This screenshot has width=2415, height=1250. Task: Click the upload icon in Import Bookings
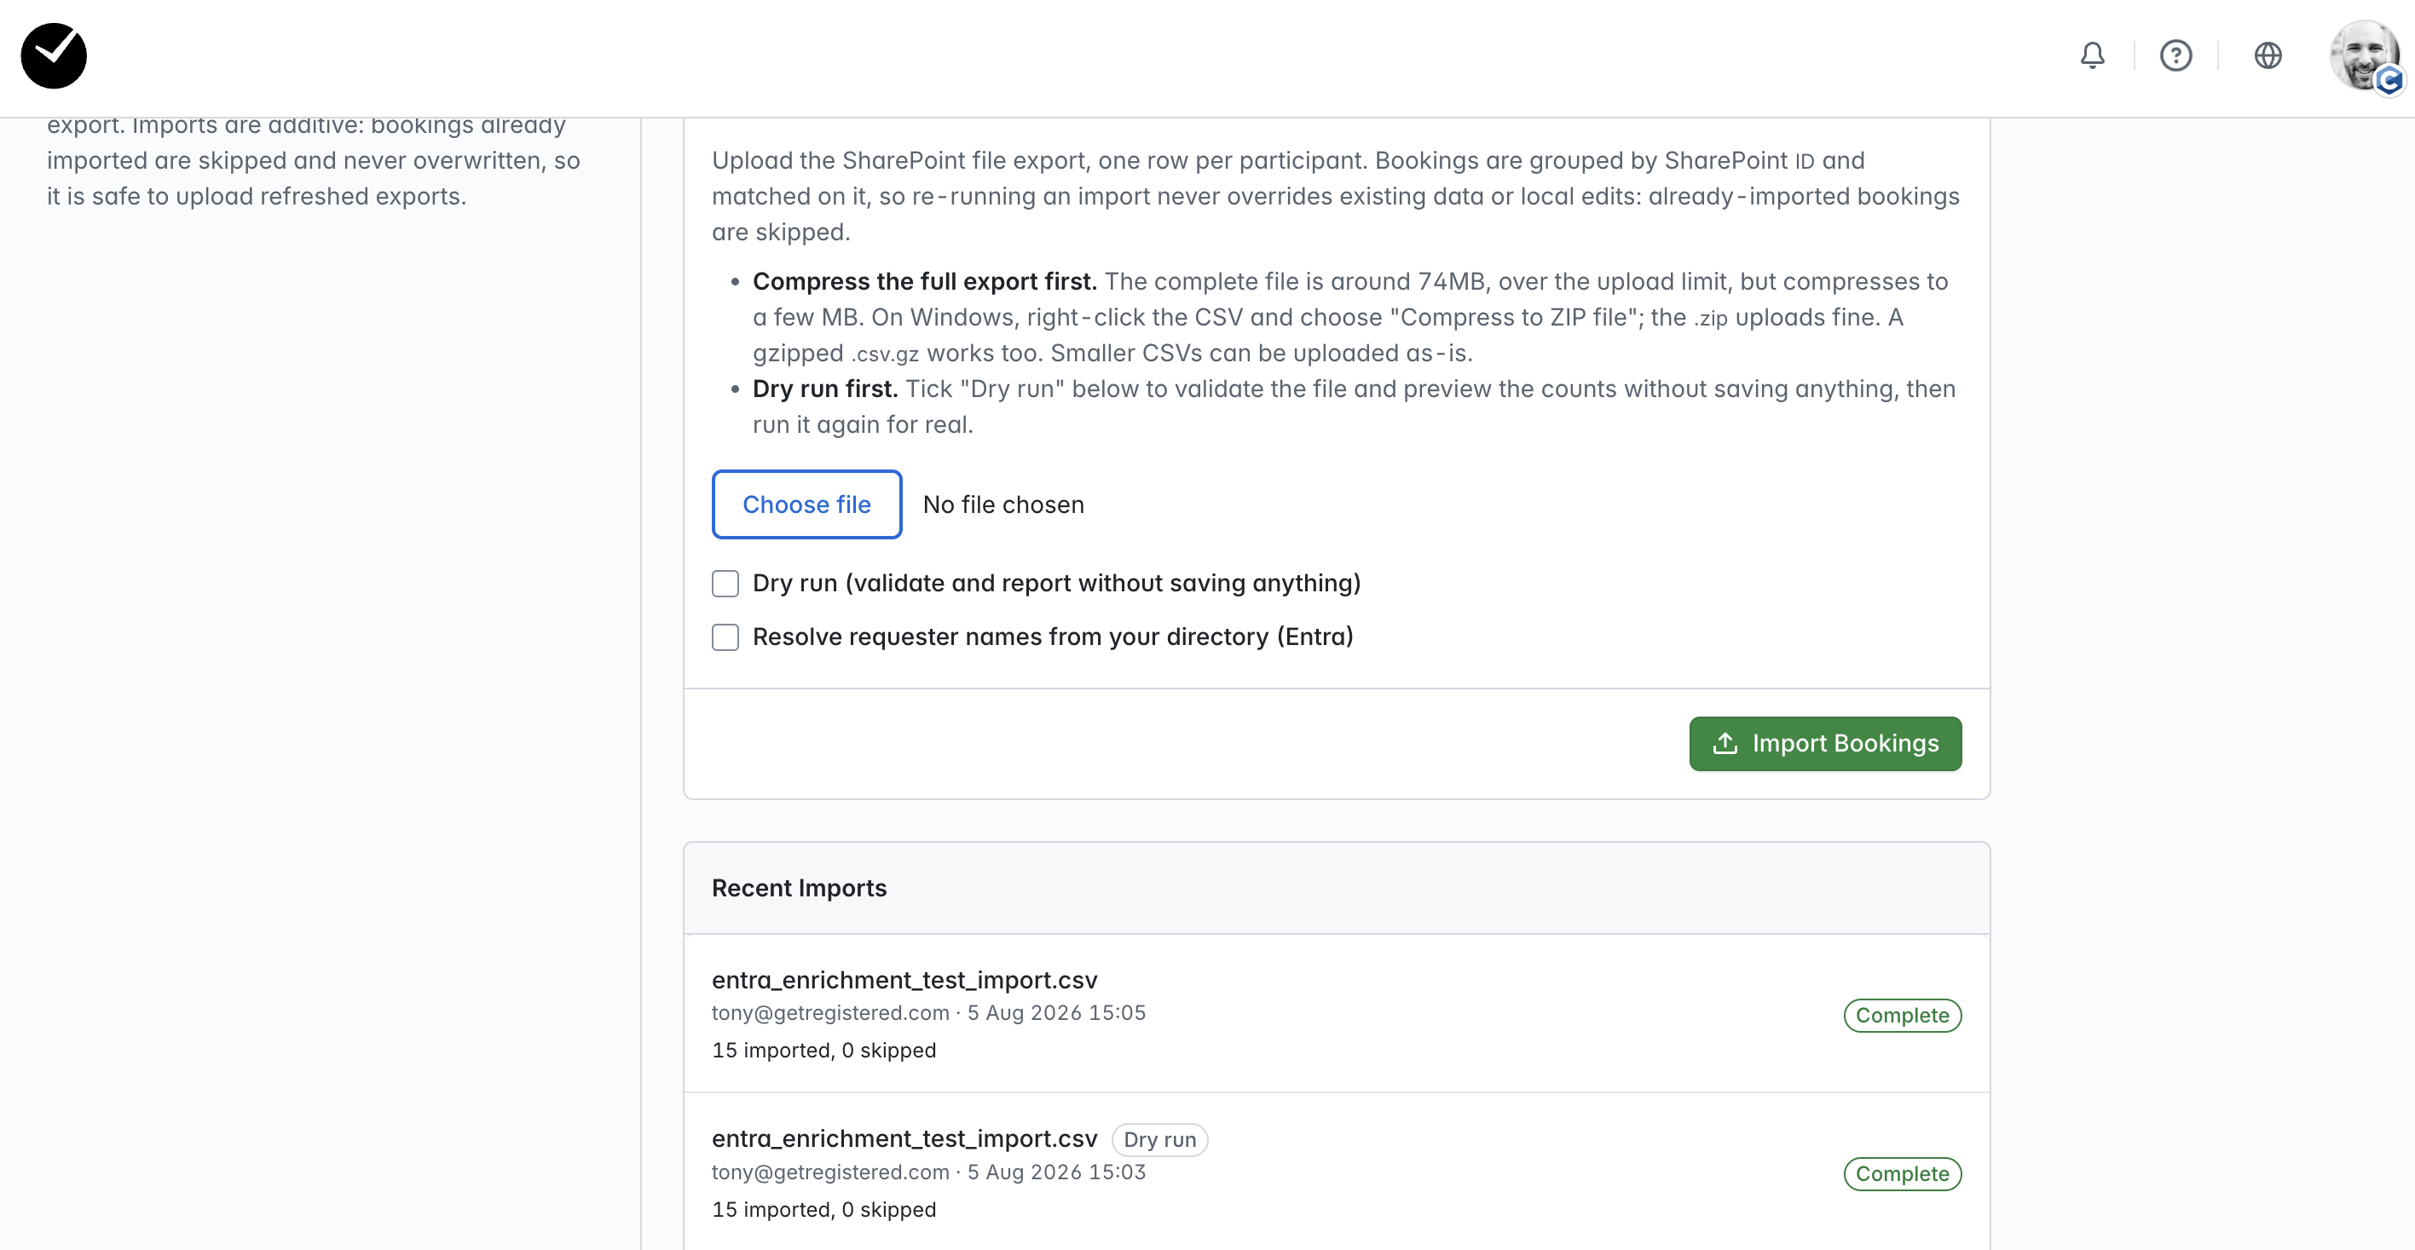point(1724,743)
